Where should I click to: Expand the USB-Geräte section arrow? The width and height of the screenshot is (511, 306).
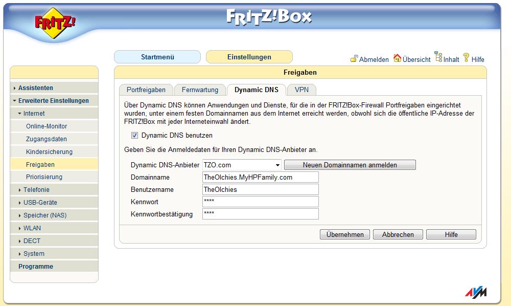pyautogui.click(x=20, y=203)
